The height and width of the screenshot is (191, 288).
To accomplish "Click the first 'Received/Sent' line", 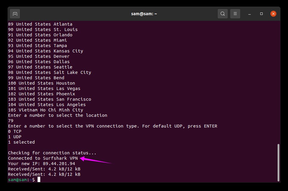I will click(44, 169).
